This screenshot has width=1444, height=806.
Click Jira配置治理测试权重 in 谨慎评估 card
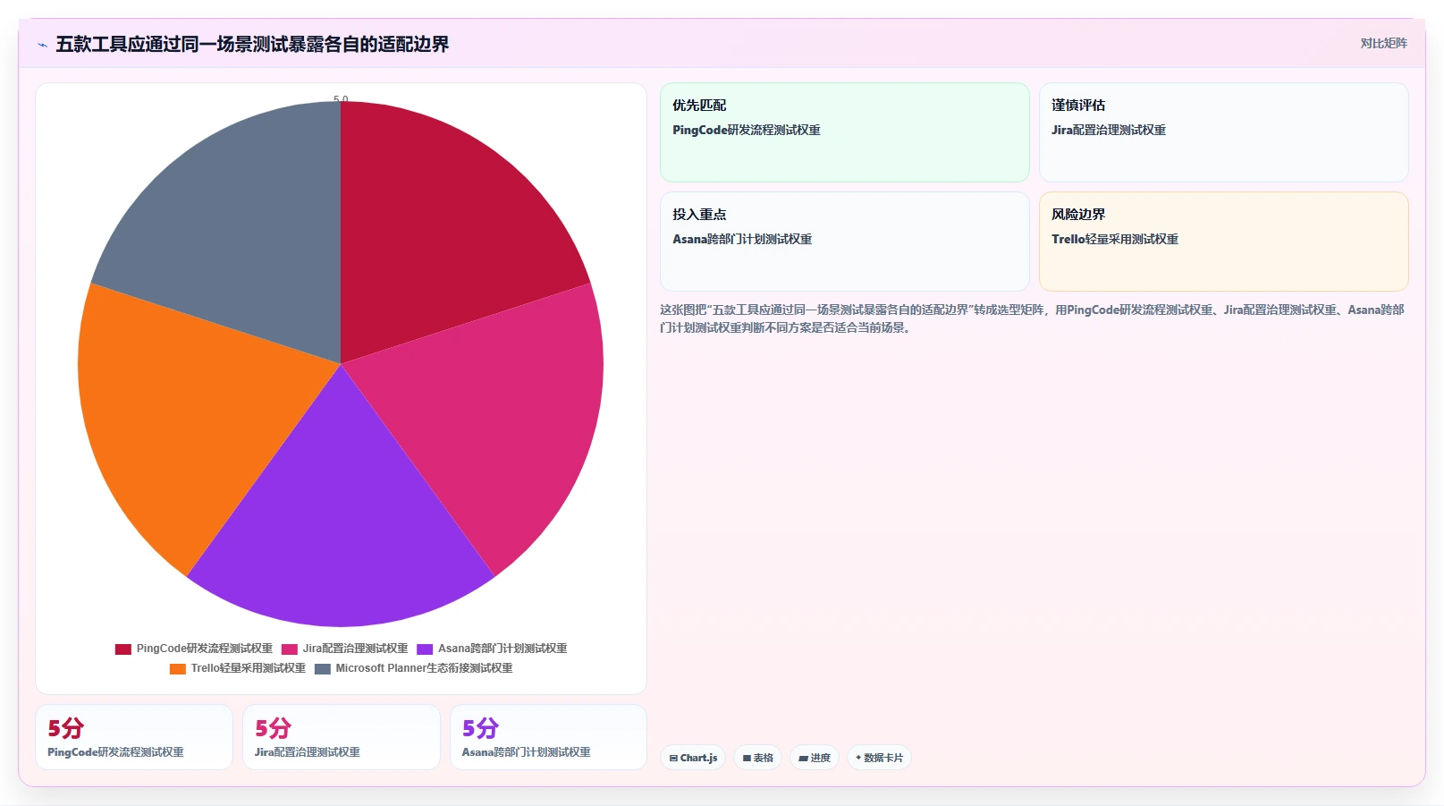[1109, 130]
